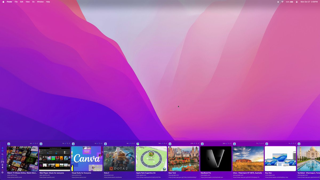Click the apple.com/macbook-pro URL text
Screen dimensions: 320x180
point(212,177)
